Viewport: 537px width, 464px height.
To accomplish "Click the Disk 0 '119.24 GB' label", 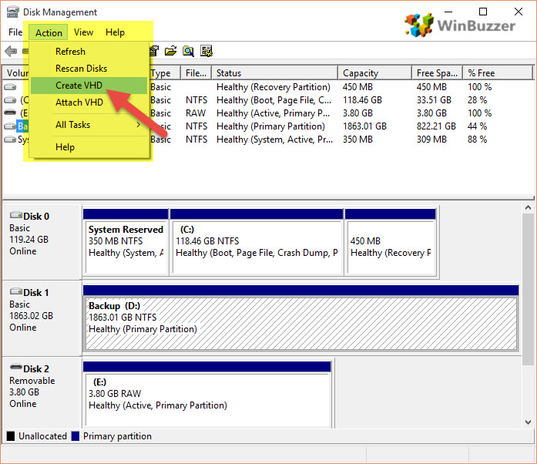I will pos(29,239).
